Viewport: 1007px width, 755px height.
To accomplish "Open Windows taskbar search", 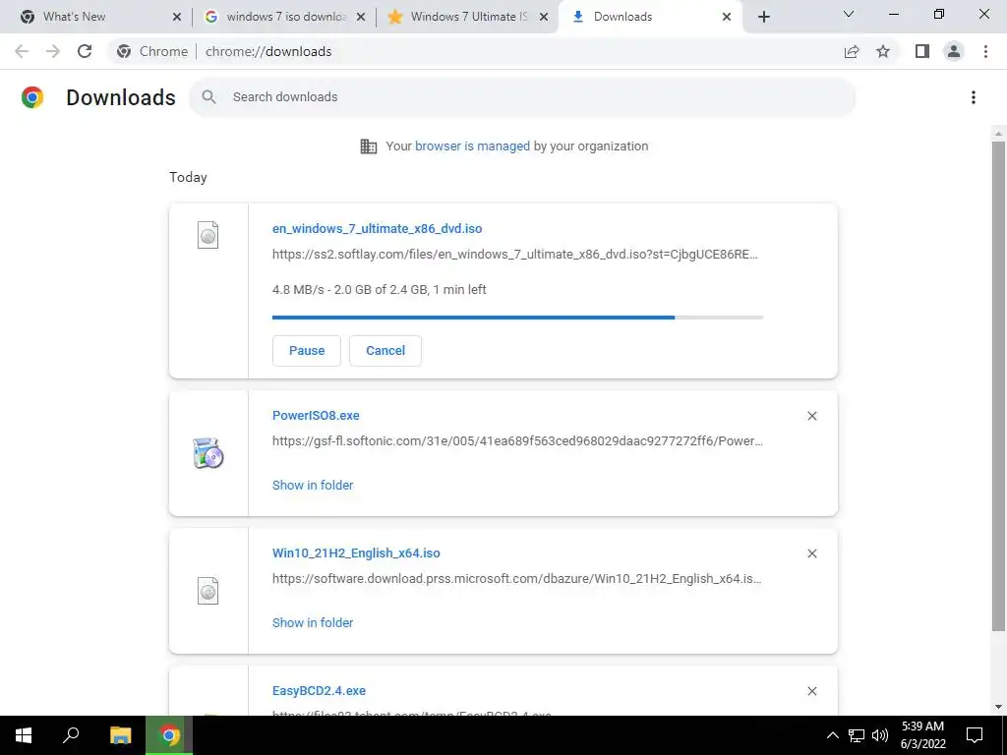I will [x=71, y=735].
